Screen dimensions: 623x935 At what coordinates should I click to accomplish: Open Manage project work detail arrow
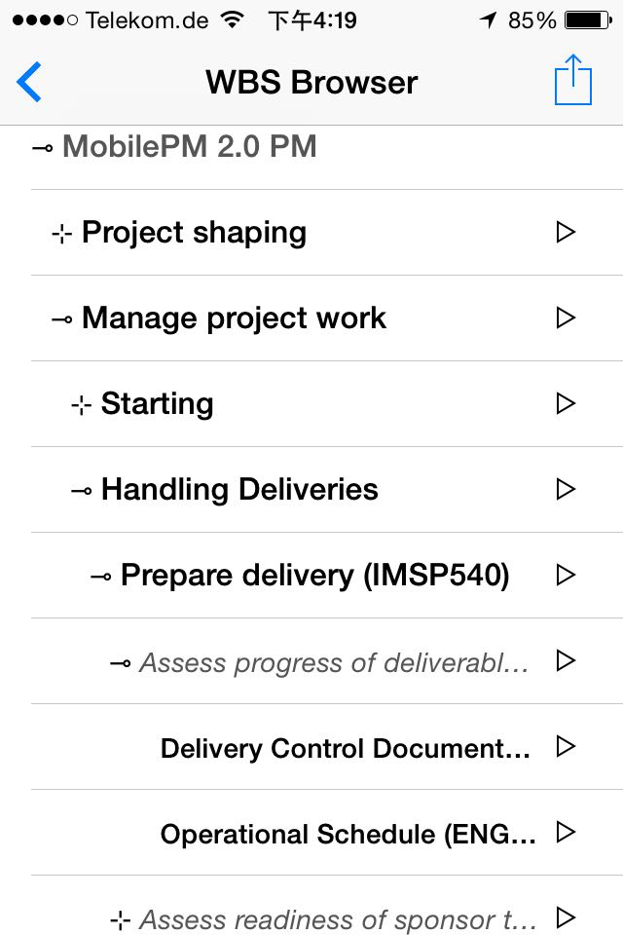565,318
